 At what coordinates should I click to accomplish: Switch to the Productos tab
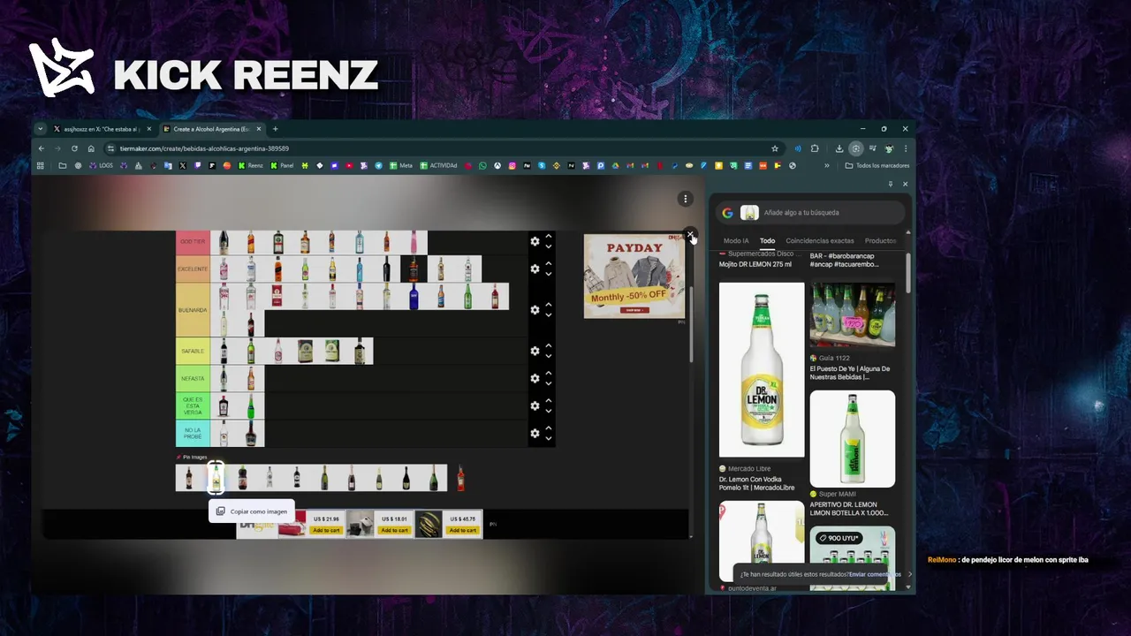coord(880,241)
